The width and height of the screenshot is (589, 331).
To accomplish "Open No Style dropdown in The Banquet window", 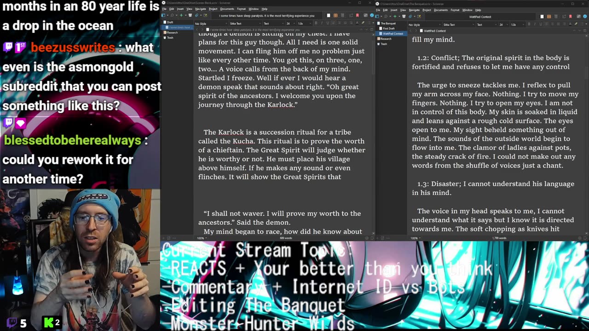I will coord(425,24).
